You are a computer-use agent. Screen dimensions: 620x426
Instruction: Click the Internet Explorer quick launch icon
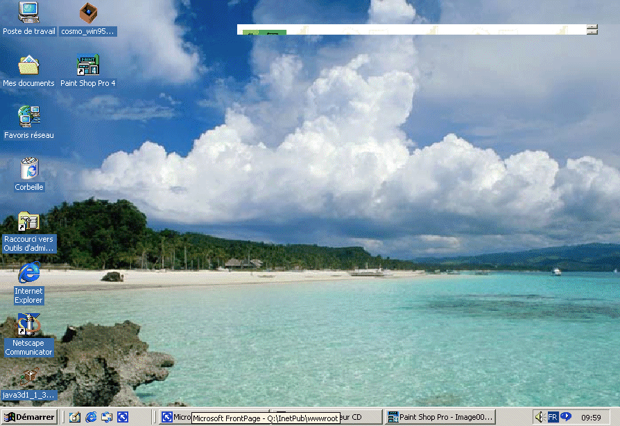(x=91, y=417)
